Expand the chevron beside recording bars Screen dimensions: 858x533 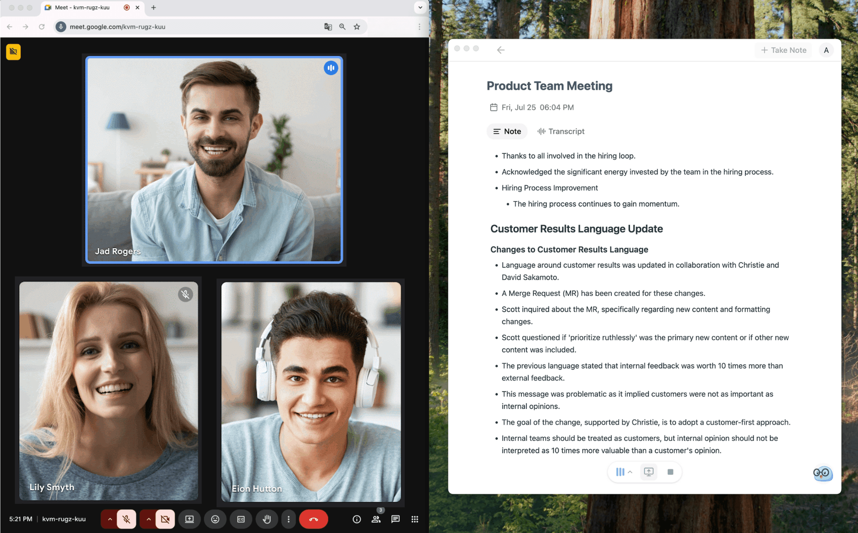coord(630,472)
